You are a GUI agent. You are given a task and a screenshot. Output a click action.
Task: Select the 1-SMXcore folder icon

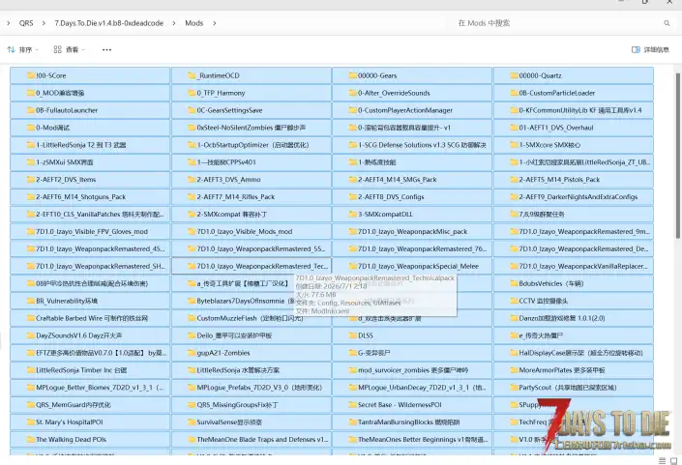tap(514, 145)
